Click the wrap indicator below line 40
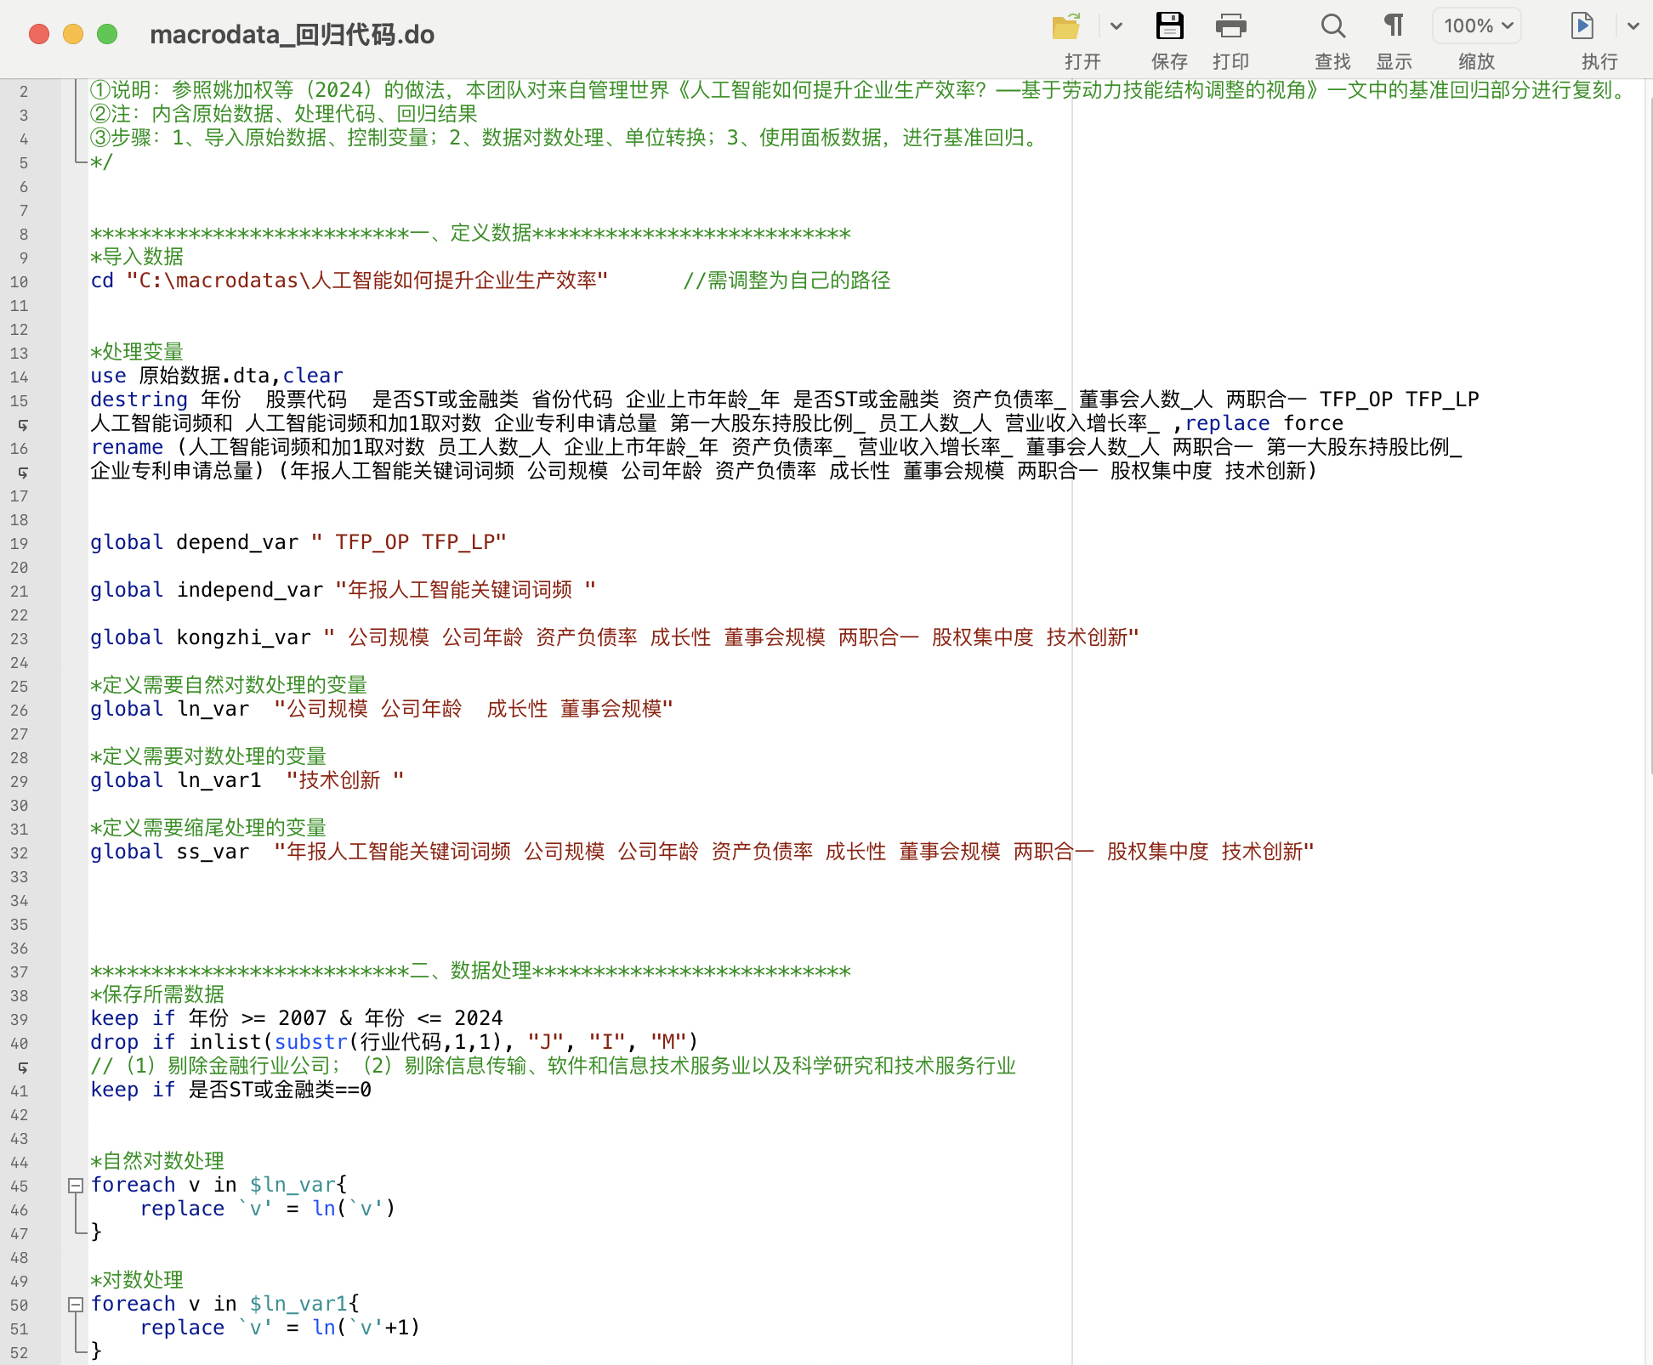Screen dimensions: 1653x1365 coord(23,1067)
